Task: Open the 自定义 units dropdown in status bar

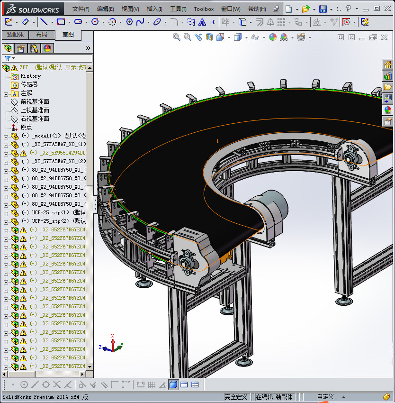Action: click(x=327, y=397)
